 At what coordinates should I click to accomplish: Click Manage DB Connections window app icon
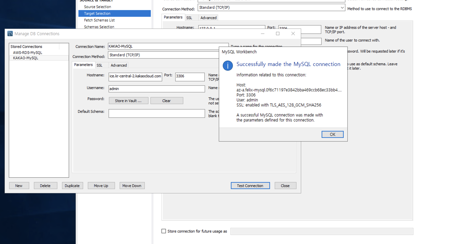(x=10, y=34)
